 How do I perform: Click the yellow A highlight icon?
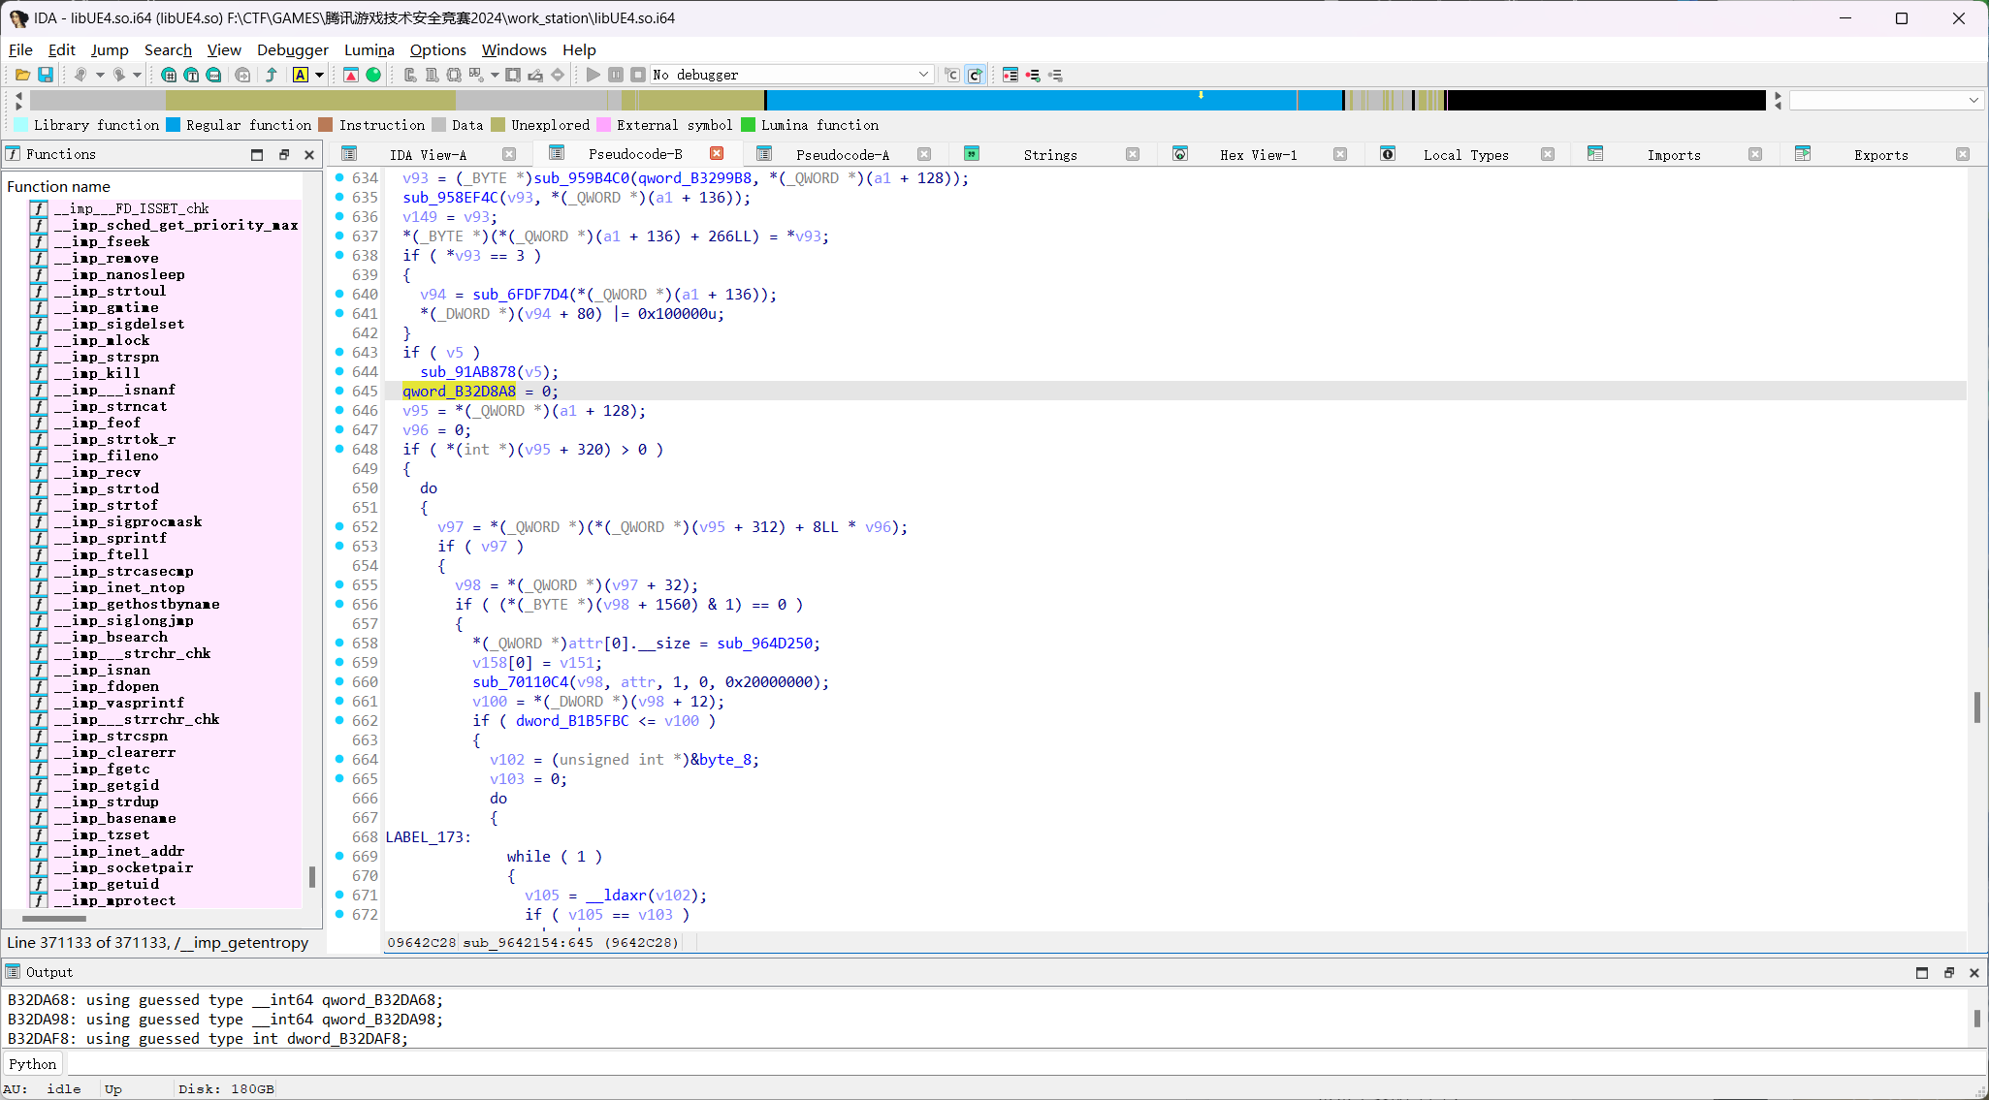click(x=301, y=75)
